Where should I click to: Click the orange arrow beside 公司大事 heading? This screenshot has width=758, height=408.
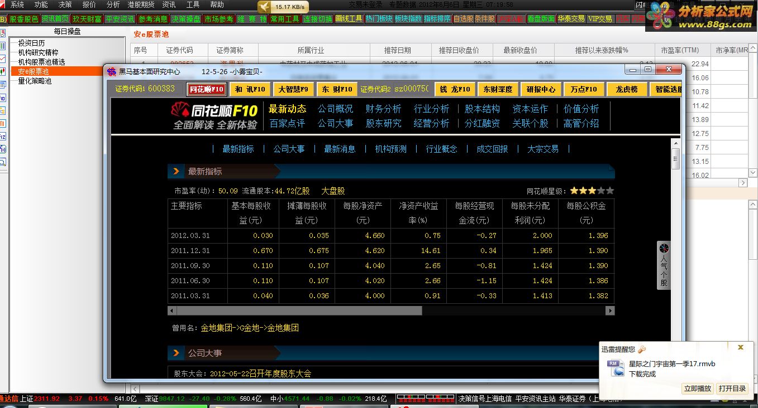tap(176, 353)
